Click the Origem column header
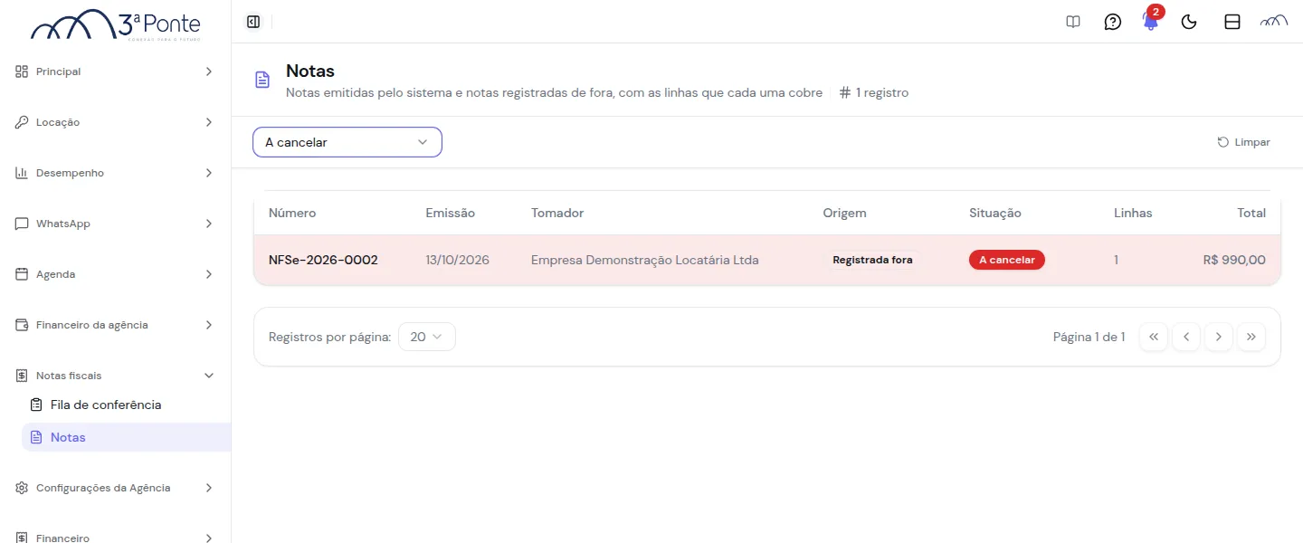The image size is (1303, 543). [844, 213]
